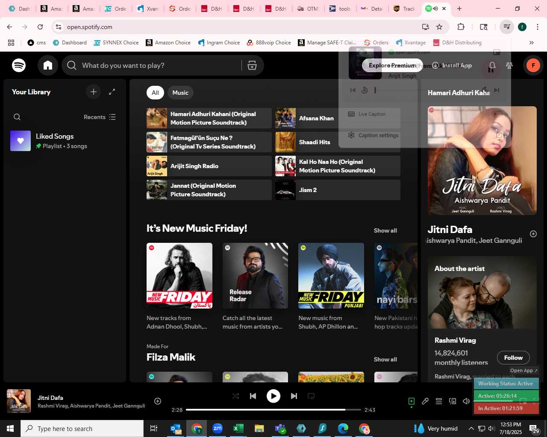Open the Shaadi Hits tile
Viewport: 547px width, 437px height.
coord(338,142)
